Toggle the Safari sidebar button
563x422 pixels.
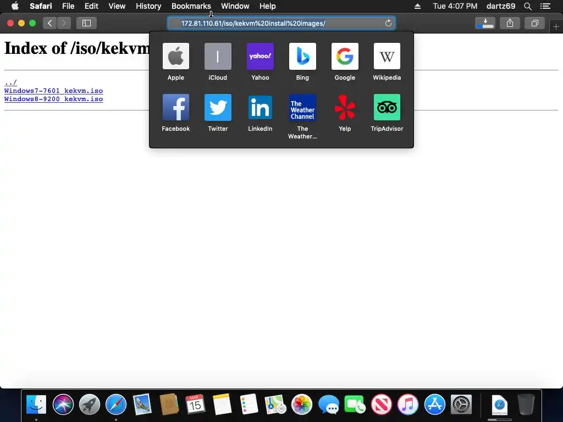(86, 23)
